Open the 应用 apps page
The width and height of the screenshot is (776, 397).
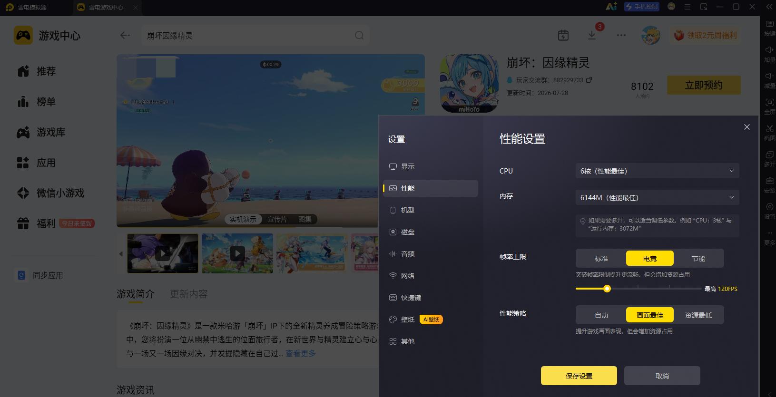click(x=37, y=163)
